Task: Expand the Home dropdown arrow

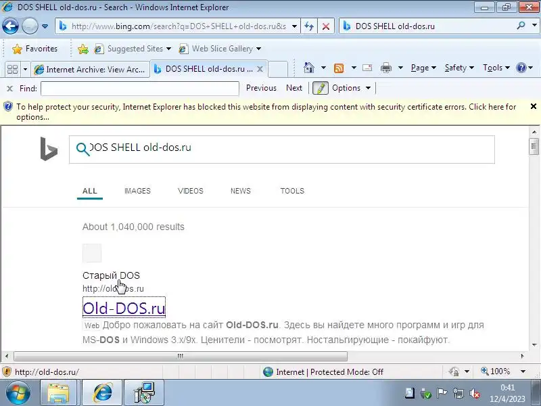Action: point(323,68)
